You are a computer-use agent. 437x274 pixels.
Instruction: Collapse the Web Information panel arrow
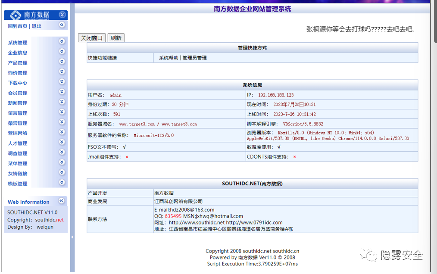(x=61, y=201)
